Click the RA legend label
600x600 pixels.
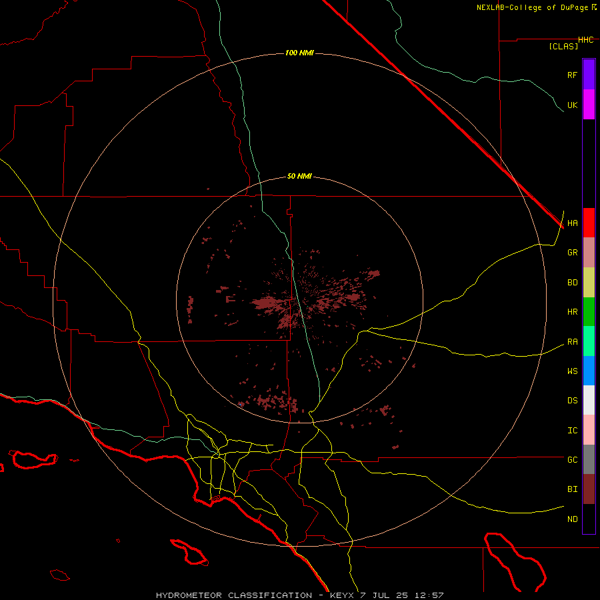coord(572,342)
